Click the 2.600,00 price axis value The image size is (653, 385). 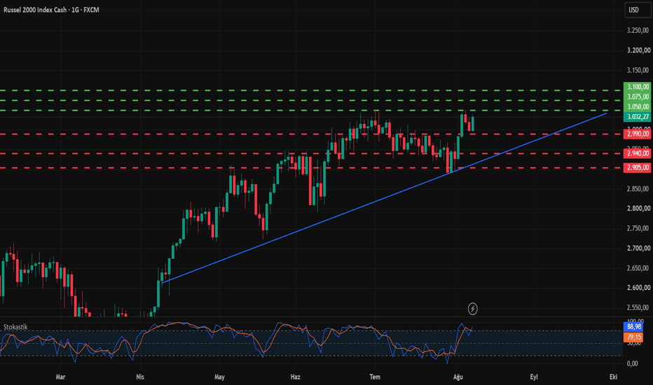638,288
